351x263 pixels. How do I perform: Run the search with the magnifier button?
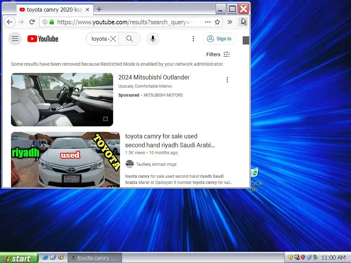click(x=129, y=39)
